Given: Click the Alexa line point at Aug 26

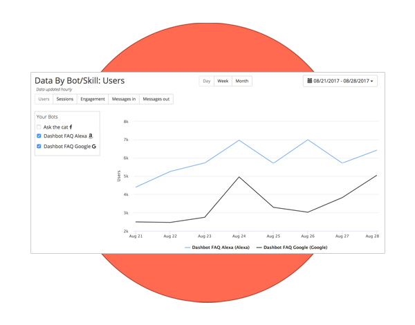Looking at the screenshot, I should [x=308, y=140].
